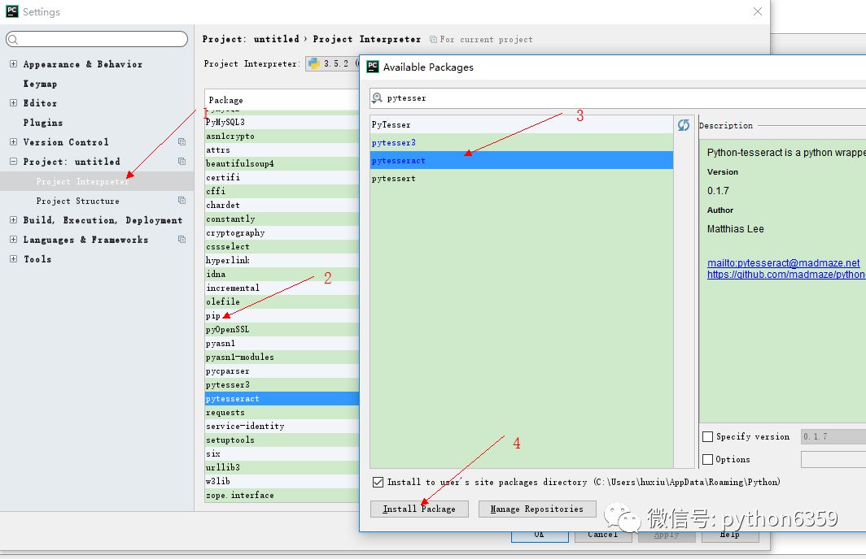Click the Options text field

pyautogui.click(x=833, y=459)
